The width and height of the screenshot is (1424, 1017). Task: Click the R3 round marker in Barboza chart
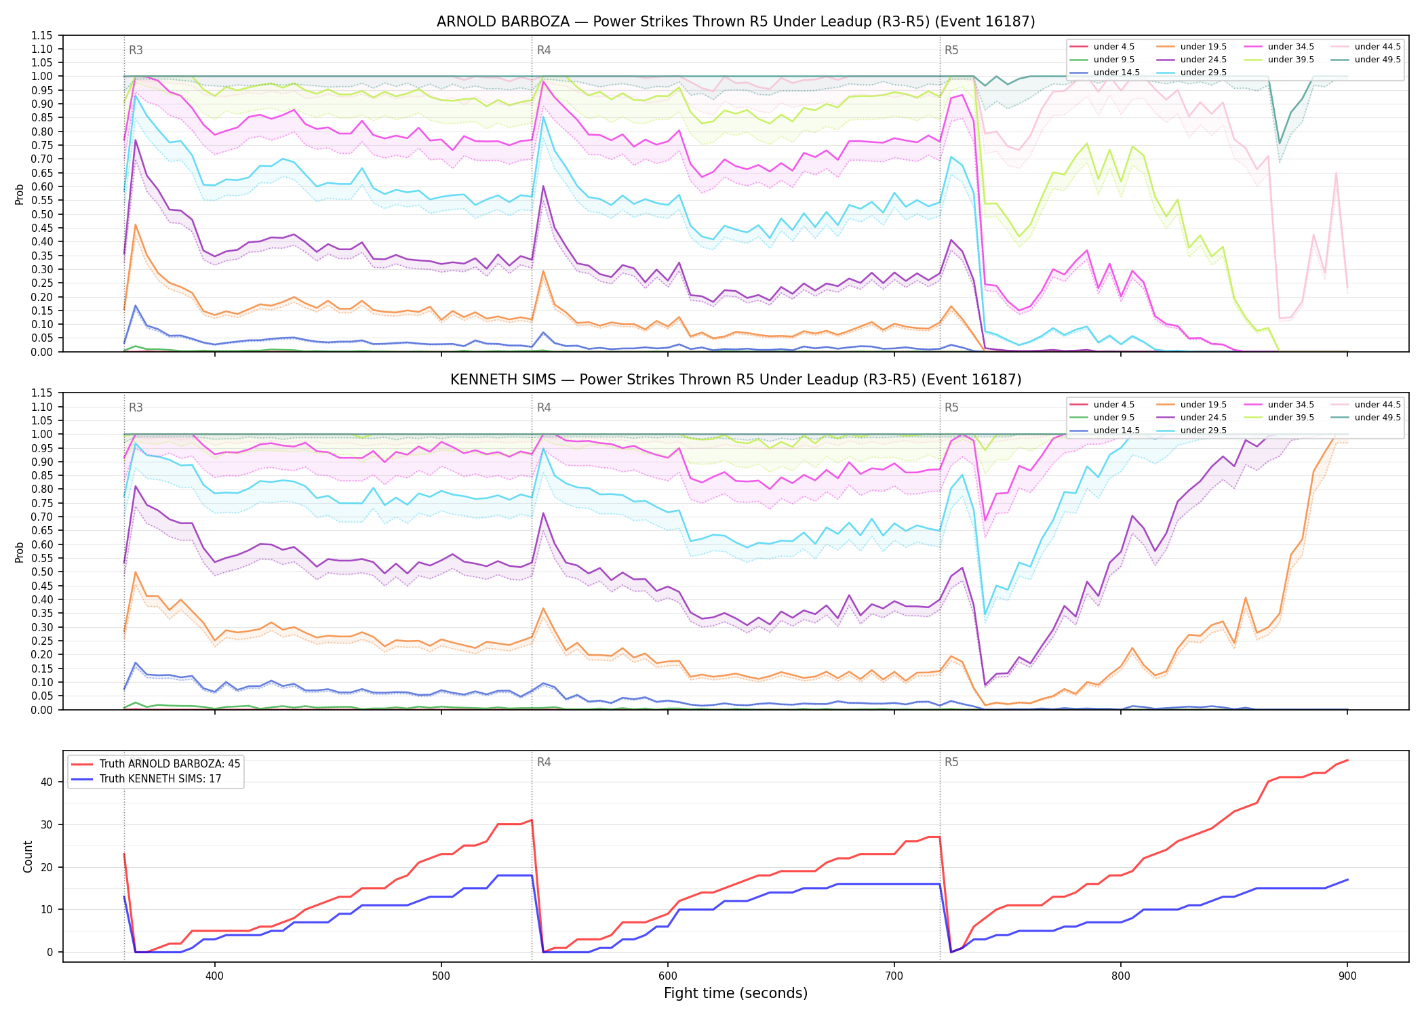[x=136, y=50]
